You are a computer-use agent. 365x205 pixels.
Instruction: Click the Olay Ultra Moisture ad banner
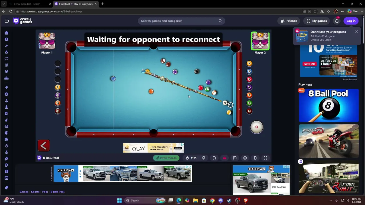pos(153,148)
